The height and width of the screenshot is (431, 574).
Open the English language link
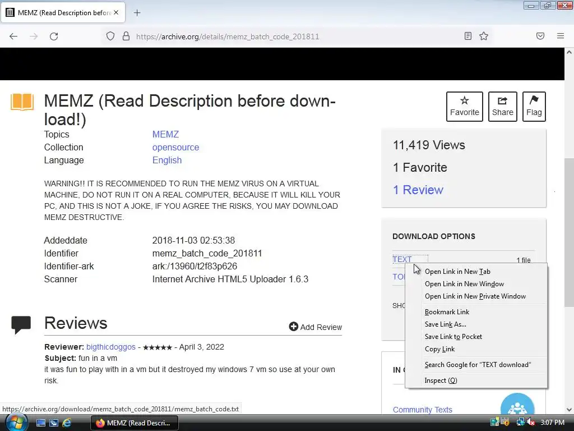pyautogui.click(x=167, y=160)
